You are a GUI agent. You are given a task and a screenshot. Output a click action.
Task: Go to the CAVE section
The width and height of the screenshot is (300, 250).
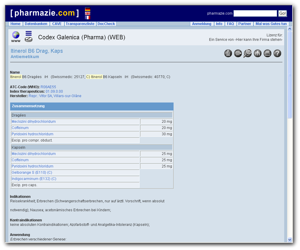click(x=57, y=24)
